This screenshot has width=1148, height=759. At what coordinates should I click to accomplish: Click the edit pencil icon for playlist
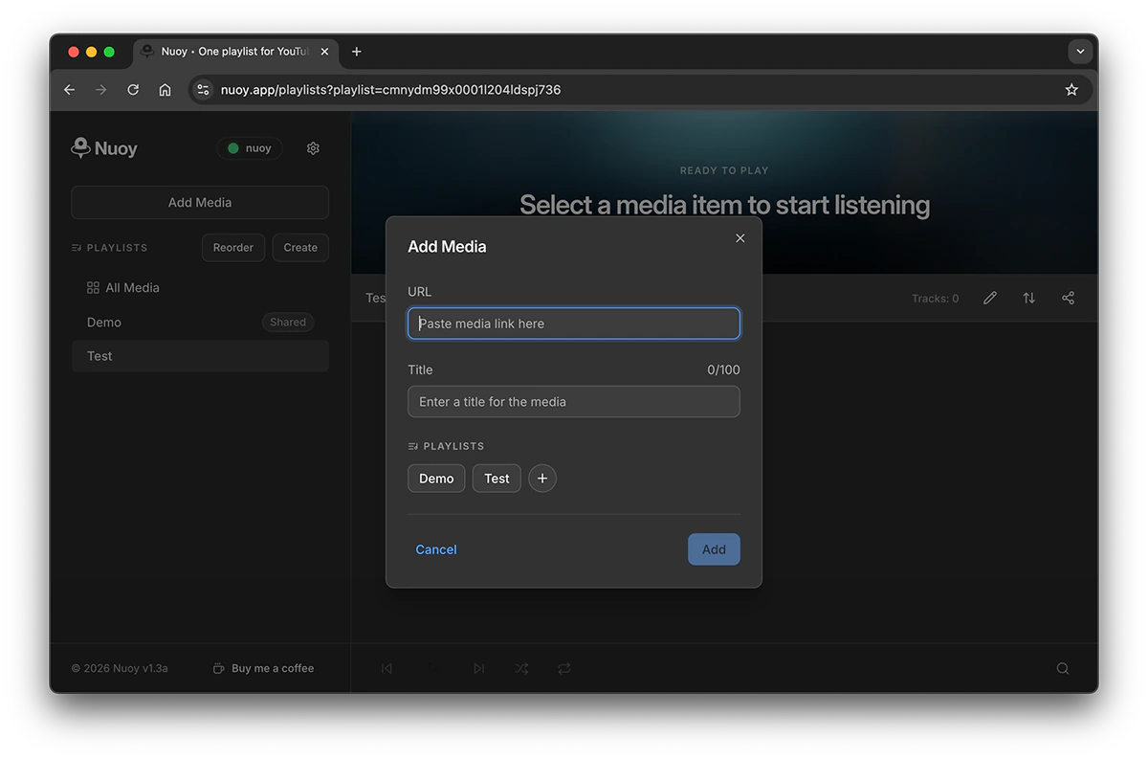[x=990, y=299]
